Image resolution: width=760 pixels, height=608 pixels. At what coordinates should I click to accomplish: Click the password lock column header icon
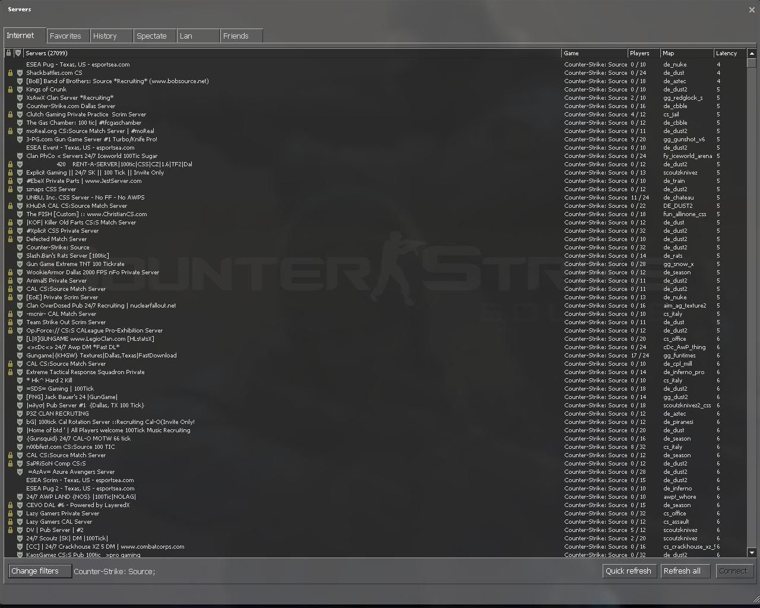[8, 53]
